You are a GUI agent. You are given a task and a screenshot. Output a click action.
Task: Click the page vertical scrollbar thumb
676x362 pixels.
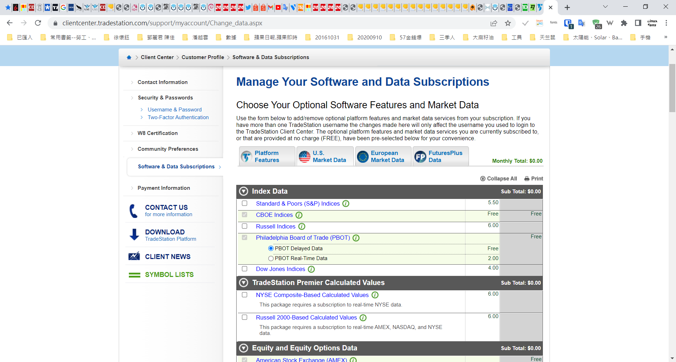click(x=672, y=88)
